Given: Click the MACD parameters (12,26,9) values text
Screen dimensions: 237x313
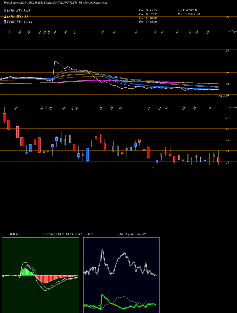Looking at the screenshot, I should coord(63,234).
